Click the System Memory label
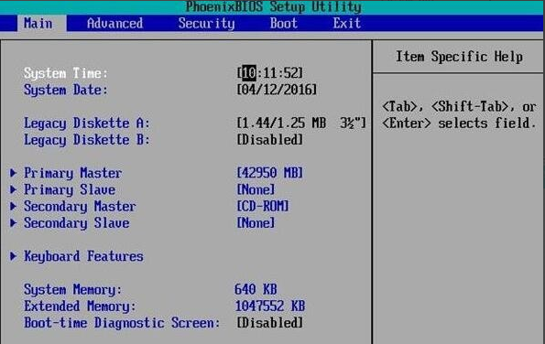This screenshot has width=545, height=344. (x=72, y=289)
